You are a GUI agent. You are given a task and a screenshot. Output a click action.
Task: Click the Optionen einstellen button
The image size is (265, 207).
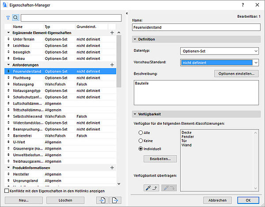pos(236,73)
